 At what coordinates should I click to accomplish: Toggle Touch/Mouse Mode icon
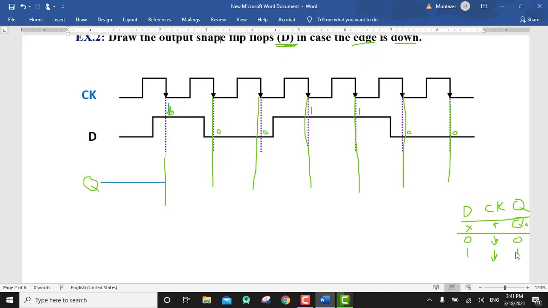click(48, 6)
